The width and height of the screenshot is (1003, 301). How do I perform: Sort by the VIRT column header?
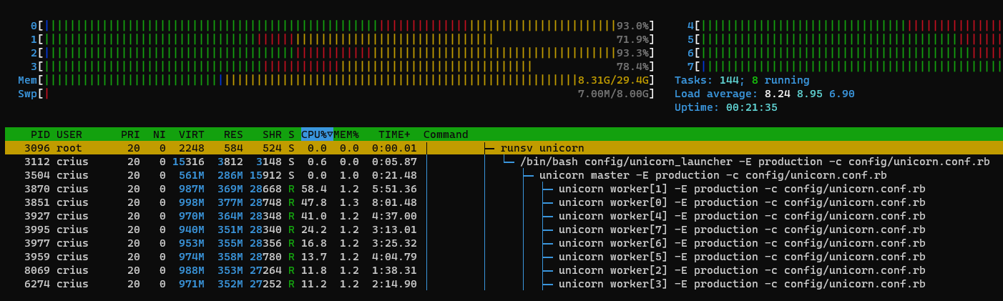click(x=191, y=134)
